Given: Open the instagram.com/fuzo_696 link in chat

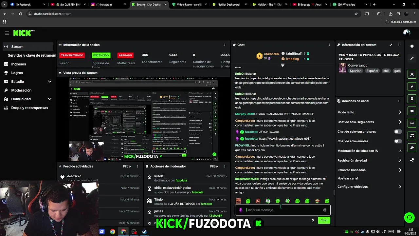Looking at the screenshot, I should pos(284,139).
